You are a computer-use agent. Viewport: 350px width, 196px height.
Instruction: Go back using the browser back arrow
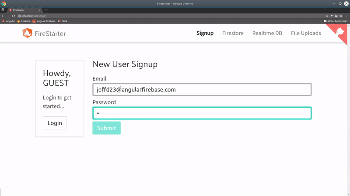(3, 16)
